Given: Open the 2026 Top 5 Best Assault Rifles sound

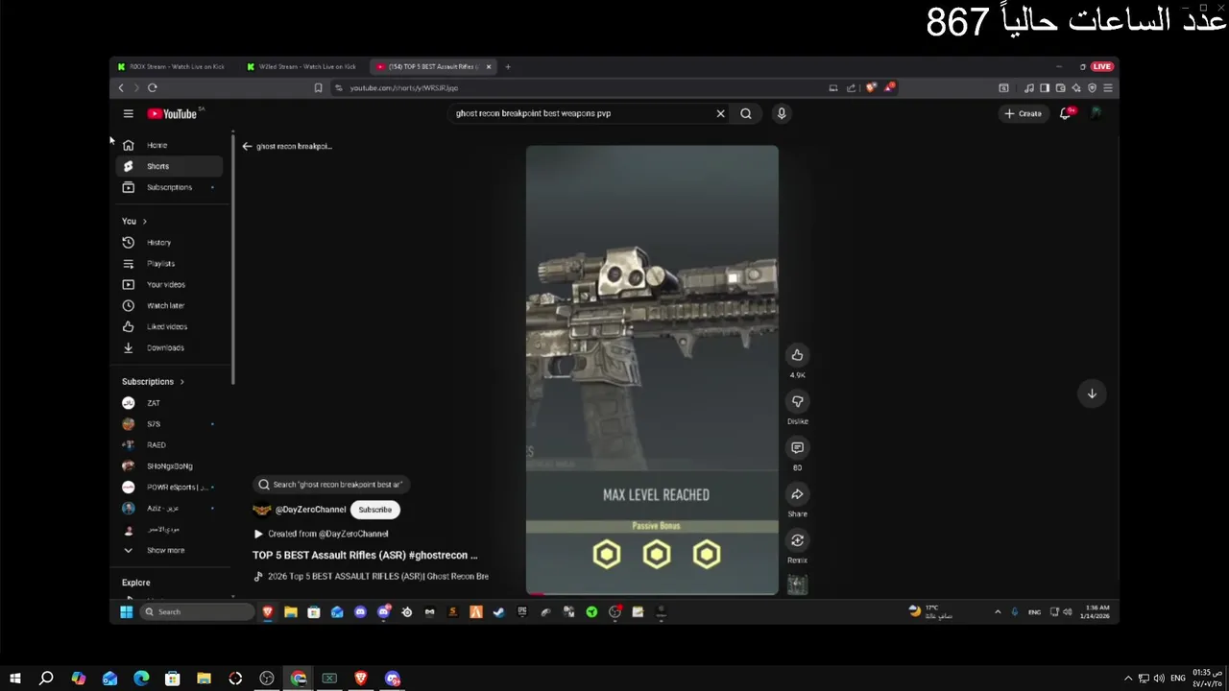Looking at the screenshot, I should pyautogui.click(x=371, y=577).
